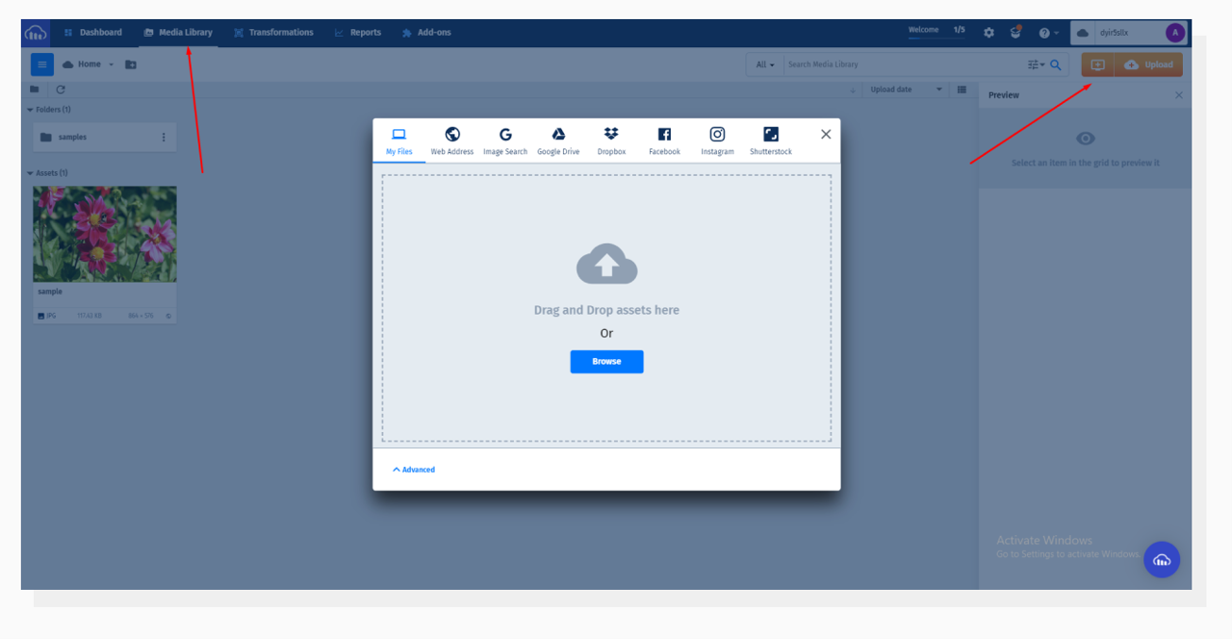Viewport: 1232px width, 639px height.
Task: Select the Web Address upload source
Action: click(451, 140)
